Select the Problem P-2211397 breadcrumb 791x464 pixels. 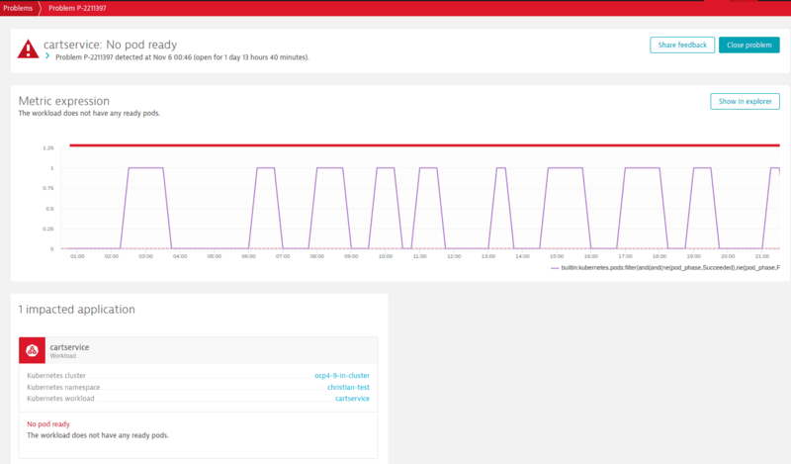[x=77, y=7]
